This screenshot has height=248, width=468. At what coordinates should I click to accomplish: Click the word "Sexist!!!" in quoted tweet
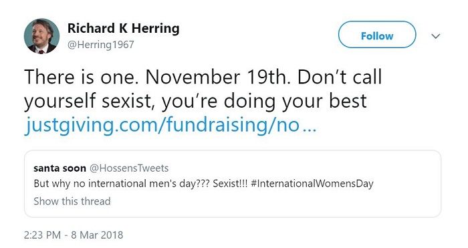click(x=230, y=183)
